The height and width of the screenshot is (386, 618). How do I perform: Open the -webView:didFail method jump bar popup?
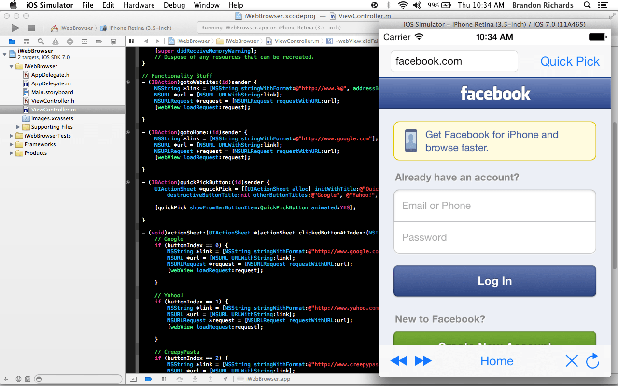coord(352,41)
